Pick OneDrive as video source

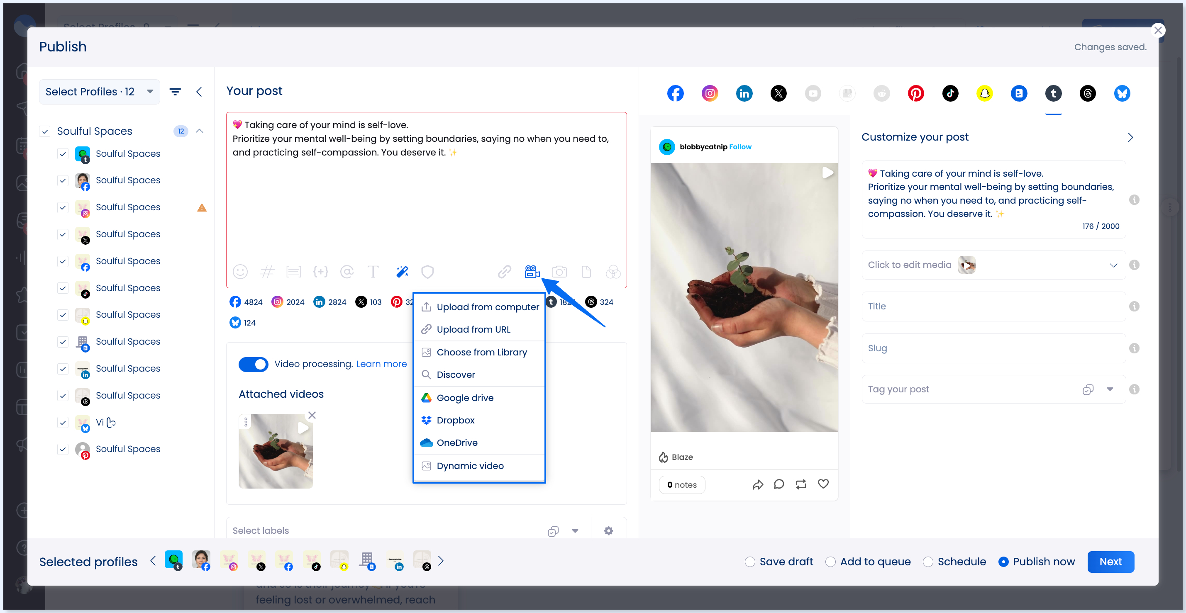pos(479,443)
